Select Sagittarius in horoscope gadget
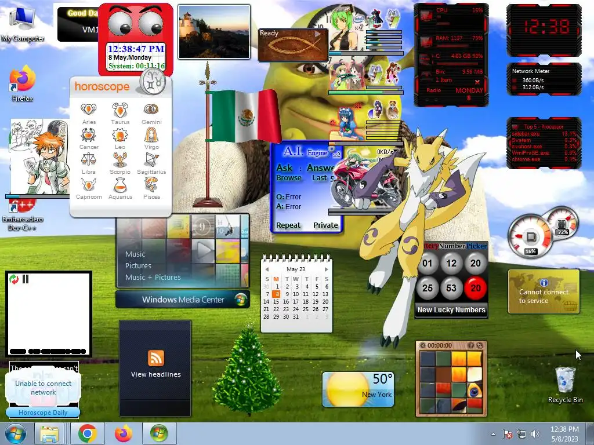 [151, 164]
